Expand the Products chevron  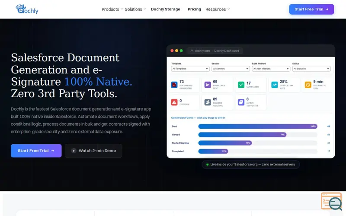[122, 9]
